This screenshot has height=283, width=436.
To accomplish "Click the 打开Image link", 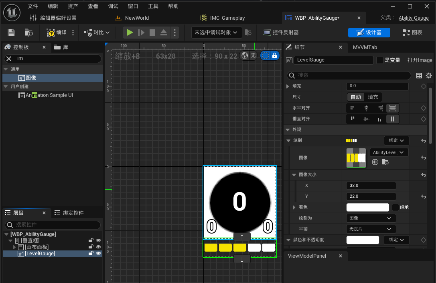I will pos(420,60).
